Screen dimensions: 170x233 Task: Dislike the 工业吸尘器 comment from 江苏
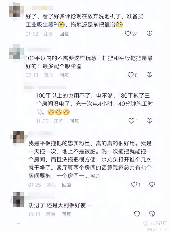(x=149, y=34)
